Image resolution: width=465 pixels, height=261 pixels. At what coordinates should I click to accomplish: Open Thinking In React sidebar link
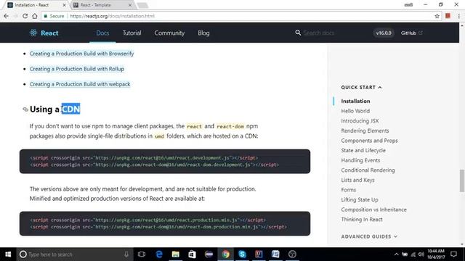point(362,219)
